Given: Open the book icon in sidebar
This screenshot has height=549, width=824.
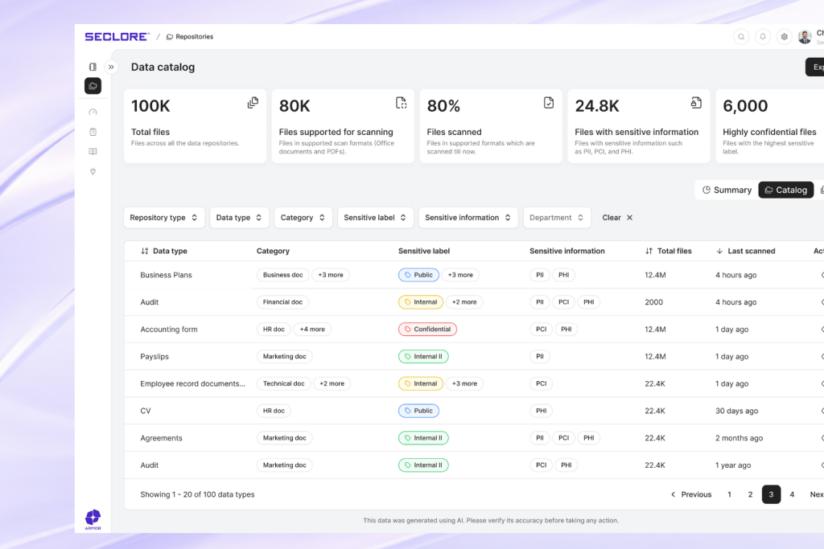Looking at the screenshot, I should coord(93,152).
